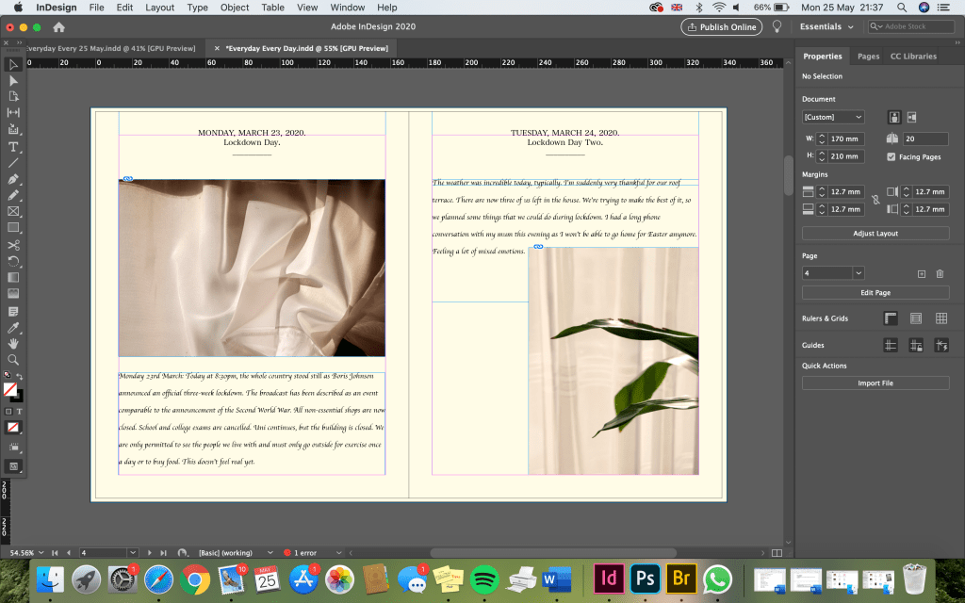The image size is (965, 603).
Task: Select the Eyedropper tool
Action: pos(13,327)
